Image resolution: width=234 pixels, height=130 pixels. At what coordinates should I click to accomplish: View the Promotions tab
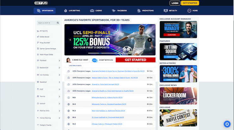click(x=145, y=11)
